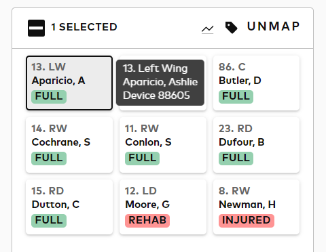This screenshot has height=252, width=326.
Task: Open the trend chart icon
Action: pos(208,29)
